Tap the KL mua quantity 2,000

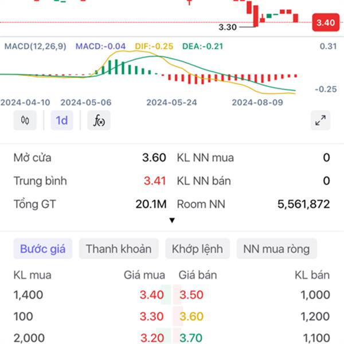[x=29, y=338]
